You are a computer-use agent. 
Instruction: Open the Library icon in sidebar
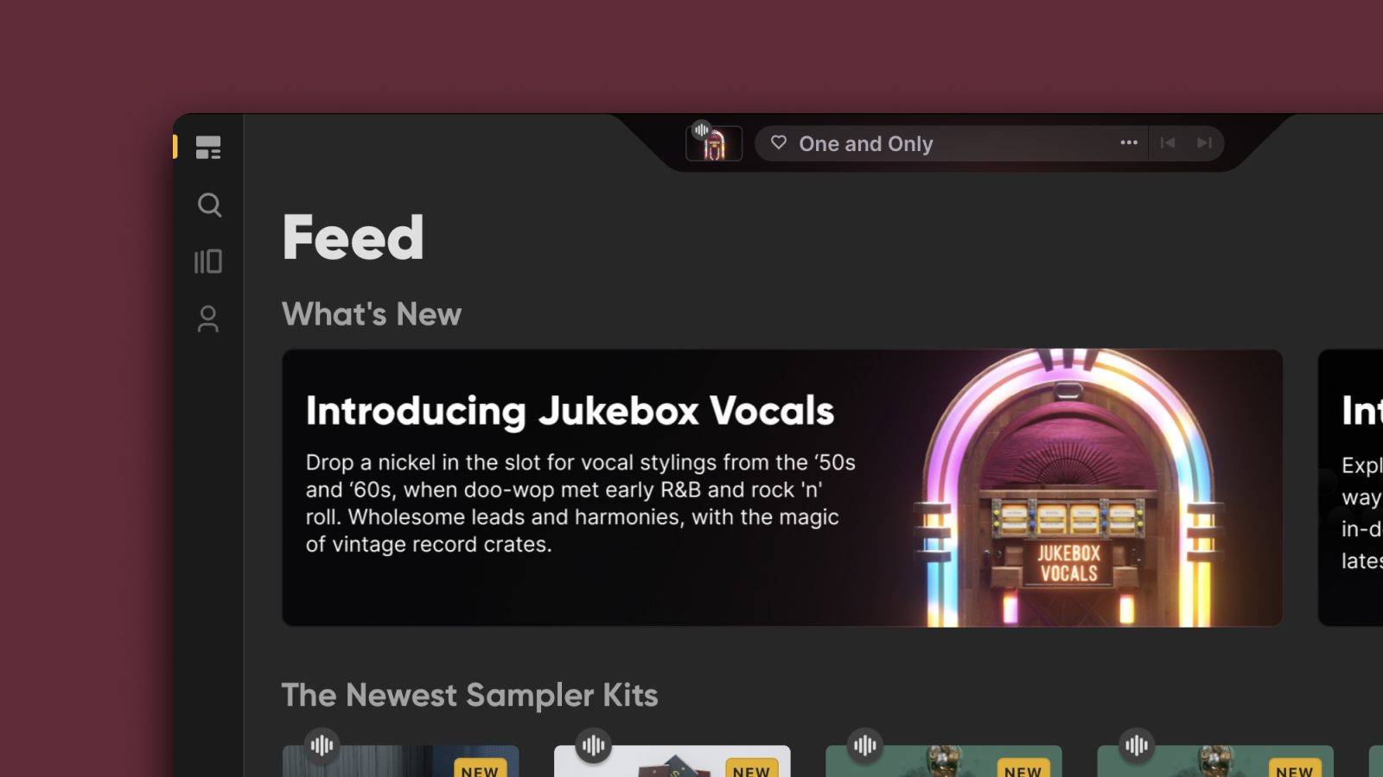pos(208,262)
